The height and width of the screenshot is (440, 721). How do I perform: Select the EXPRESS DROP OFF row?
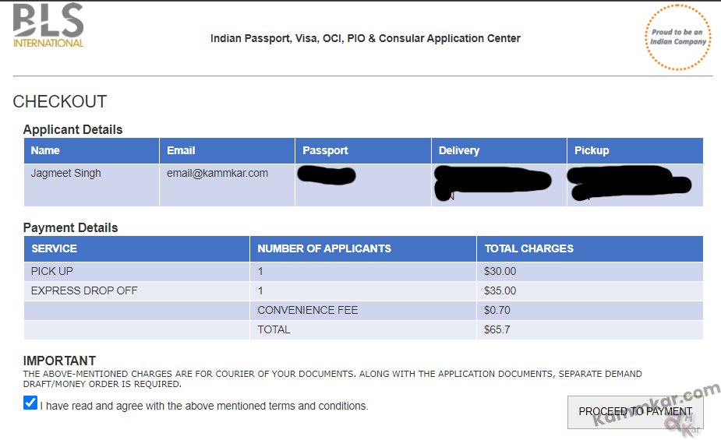363,290
